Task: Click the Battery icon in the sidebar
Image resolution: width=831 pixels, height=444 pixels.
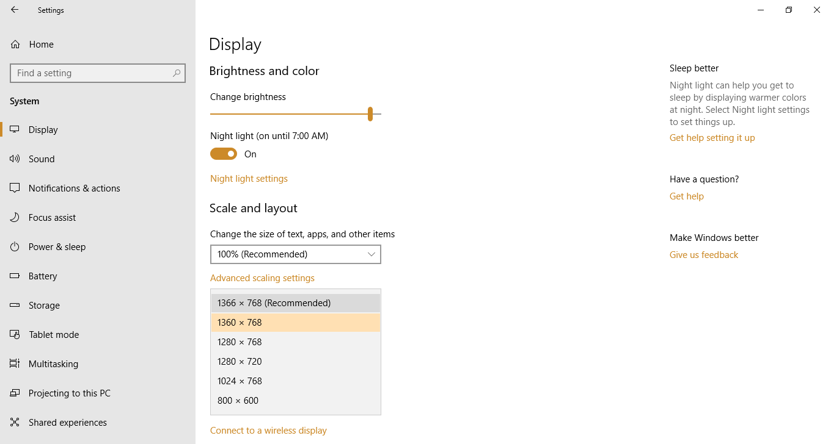Action: [15, 276]
